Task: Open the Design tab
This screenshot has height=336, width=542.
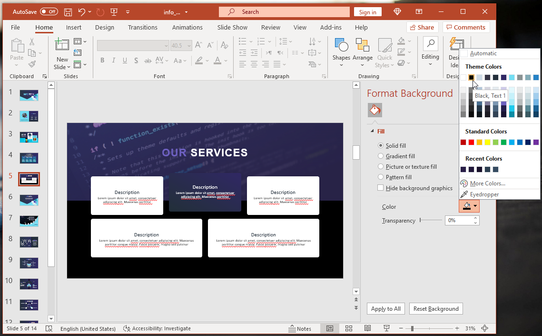Action: (x=105, y=27)
